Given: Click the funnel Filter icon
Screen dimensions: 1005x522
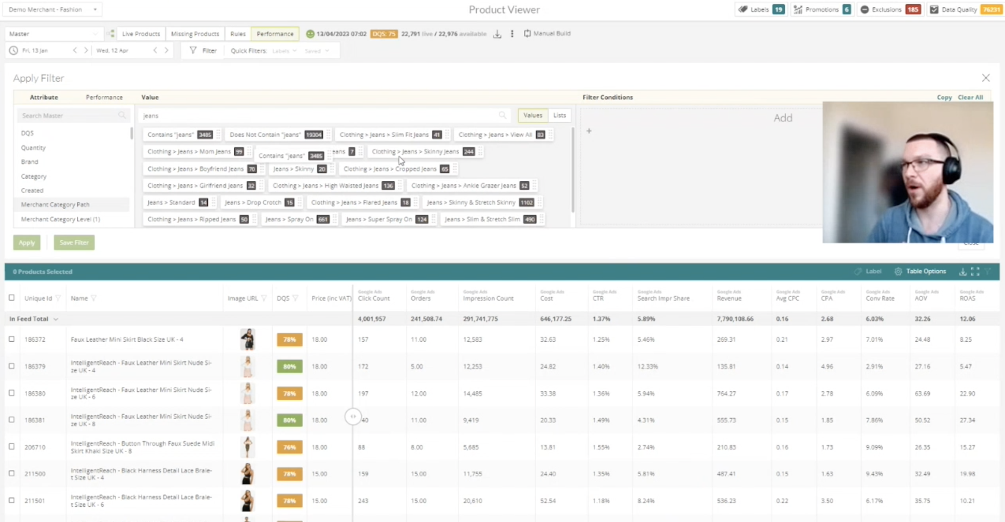Looking at the screenshot, I should (193, 50).
